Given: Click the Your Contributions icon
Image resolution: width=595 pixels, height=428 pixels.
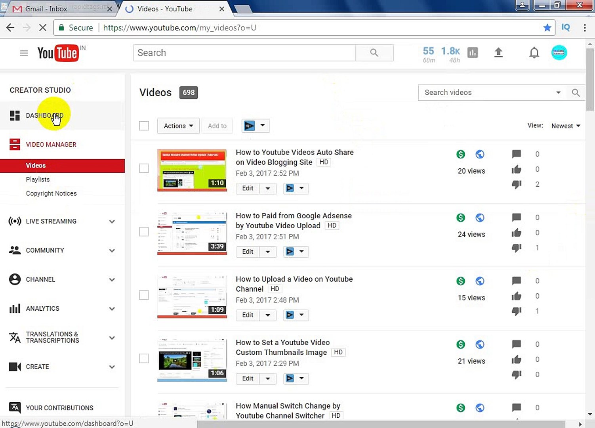Looking at the screenshot, I should (x=15, y=407).
